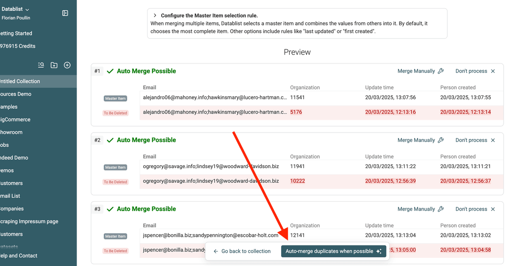Click green checkmark of group #3
The image size is (516, 266).
coord(110,209)
